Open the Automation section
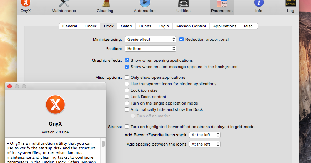This screenshot has width=311, height=163. pos(145,7)
